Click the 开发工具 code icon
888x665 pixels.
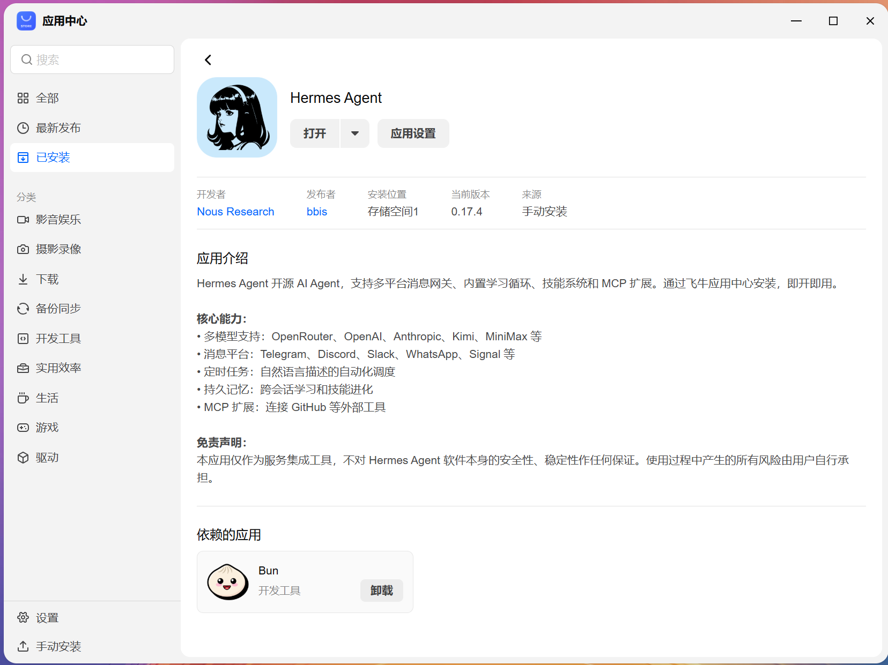23,339
